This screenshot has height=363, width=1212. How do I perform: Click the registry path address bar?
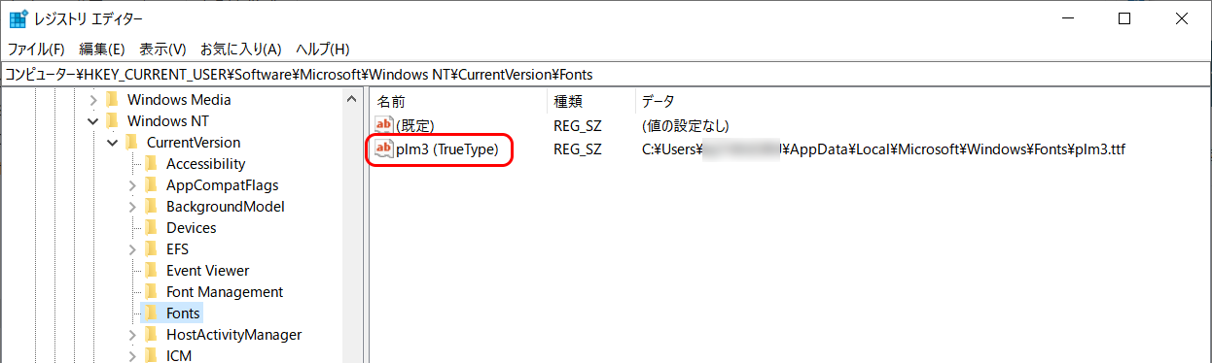click(606, 74)
